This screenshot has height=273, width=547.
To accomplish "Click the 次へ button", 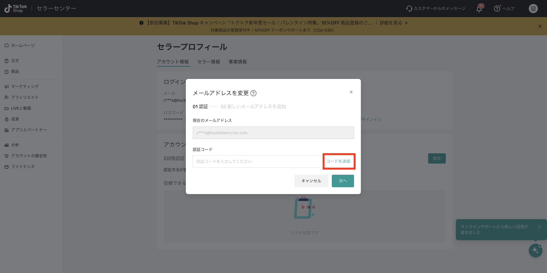I will click(343, 181).
